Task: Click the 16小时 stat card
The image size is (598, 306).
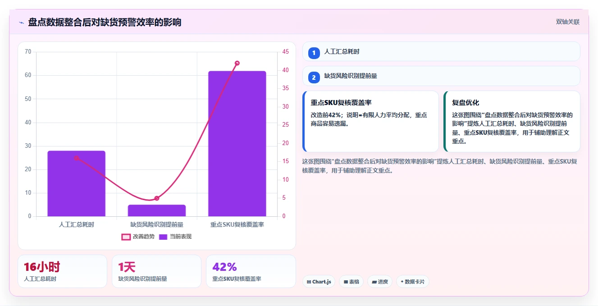Action: point(62,271)
